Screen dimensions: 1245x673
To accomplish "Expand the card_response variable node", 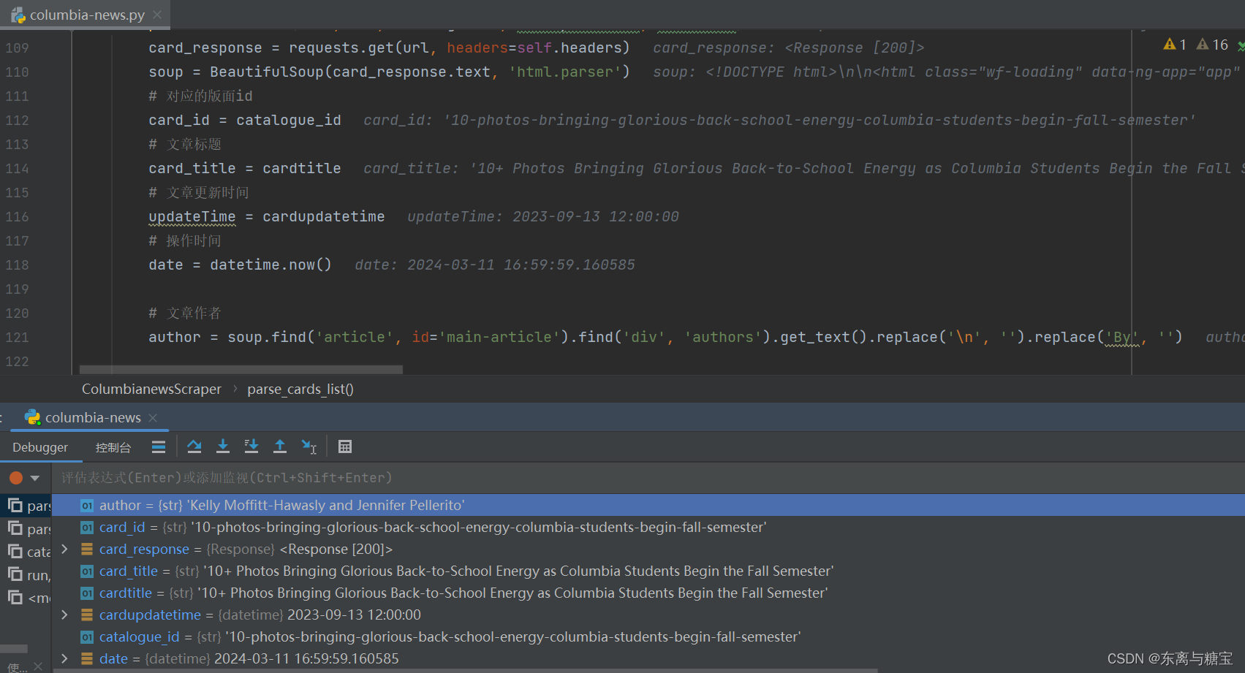I will coord(65,549).
